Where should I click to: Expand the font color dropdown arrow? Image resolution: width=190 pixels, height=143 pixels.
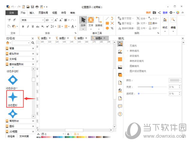[x=76, y=27]
